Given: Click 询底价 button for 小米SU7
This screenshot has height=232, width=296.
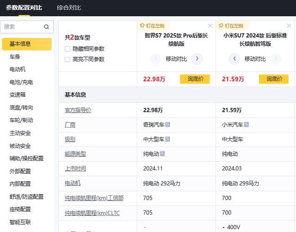Looking at the screenshot, I should pos(273,79).
